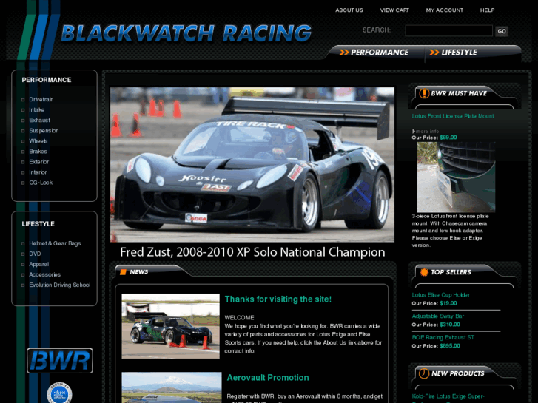Click the Top Sellers sun icon
The height and width of the screenshot is (403, 538).
tap(424, 272)
